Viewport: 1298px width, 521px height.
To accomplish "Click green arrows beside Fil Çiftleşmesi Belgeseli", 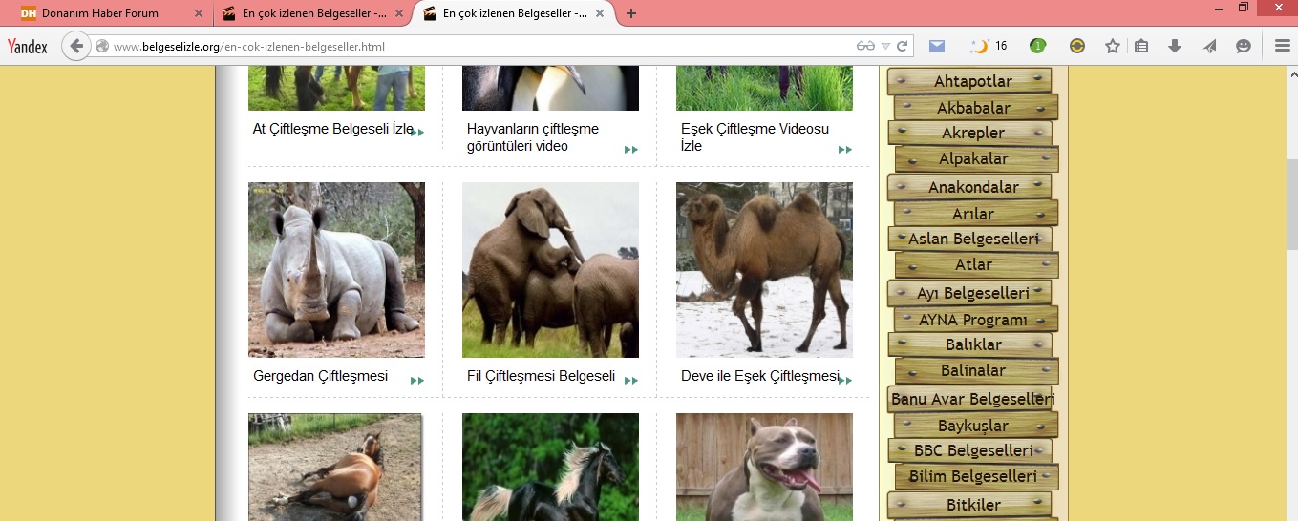I will 631,381.
